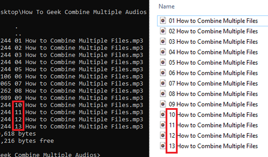This screenshot has height=157, width=268.
Task: Click the audio icon for file 08
Action: pos(163,94)
